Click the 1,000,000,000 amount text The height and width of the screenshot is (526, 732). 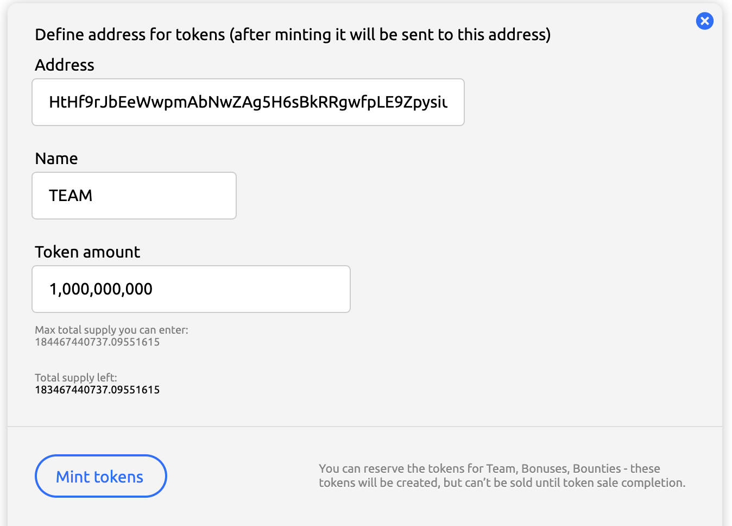point(101,289)
